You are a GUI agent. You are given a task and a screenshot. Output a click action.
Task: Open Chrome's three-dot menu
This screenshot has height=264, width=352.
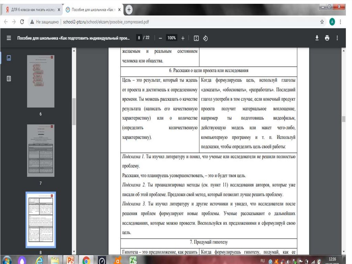pyautogui.click(x=341, y=22)
